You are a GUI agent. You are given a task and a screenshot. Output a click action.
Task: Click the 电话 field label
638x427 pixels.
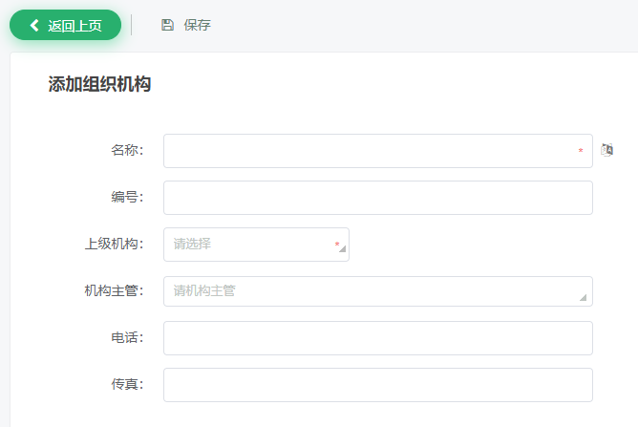point(126,338)
